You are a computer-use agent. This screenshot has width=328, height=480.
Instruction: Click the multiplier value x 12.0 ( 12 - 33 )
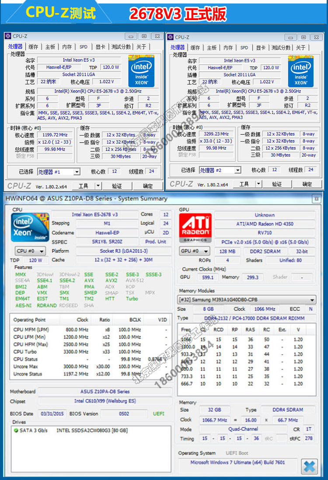coord(55,142)
